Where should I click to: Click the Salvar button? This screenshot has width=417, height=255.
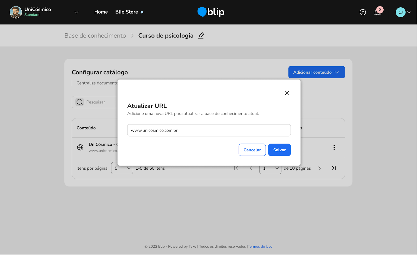(x=279, y=150)
